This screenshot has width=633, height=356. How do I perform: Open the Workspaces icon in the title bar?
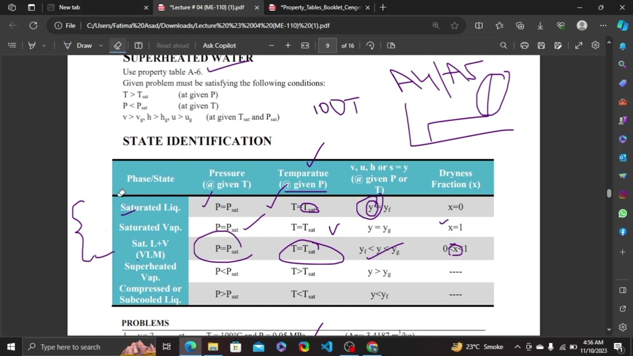12,7
